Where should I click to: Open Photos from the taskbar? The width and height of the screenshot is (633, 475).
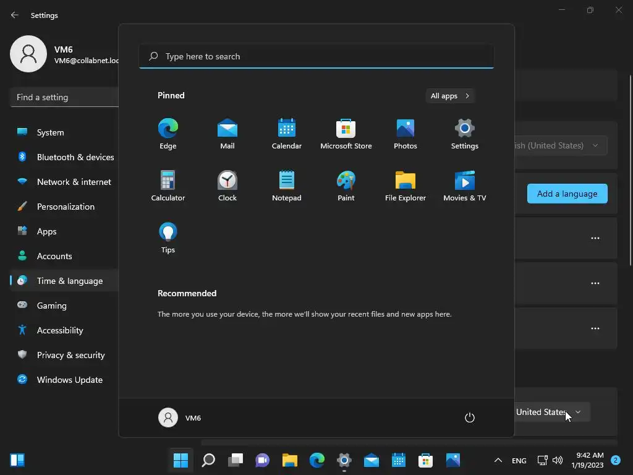tap(453, 460)
